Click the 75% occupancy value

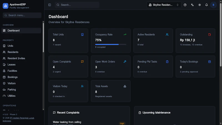[x=98, y=40]
